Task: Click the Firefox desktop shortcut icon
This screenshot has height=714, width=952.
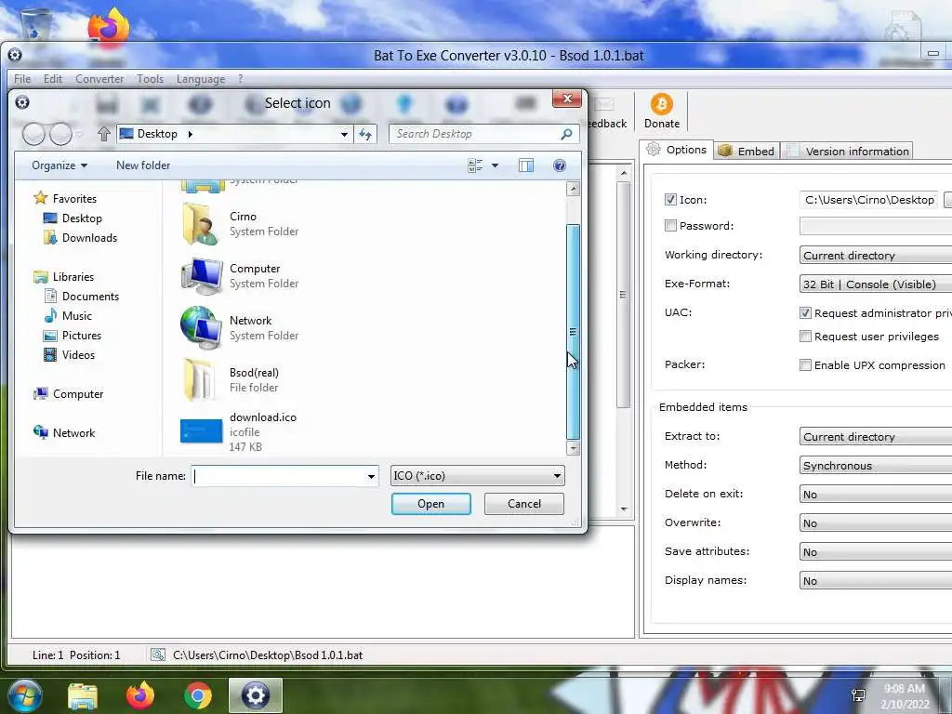Action: (x=108, y=27)
